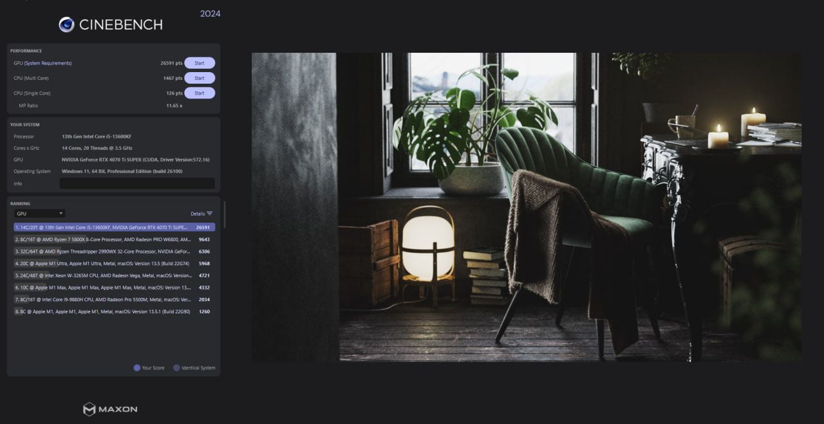This screenshot has height=424, width=824.
Task: Start the GPU benchmark test
Action: [x=200, y=63]
